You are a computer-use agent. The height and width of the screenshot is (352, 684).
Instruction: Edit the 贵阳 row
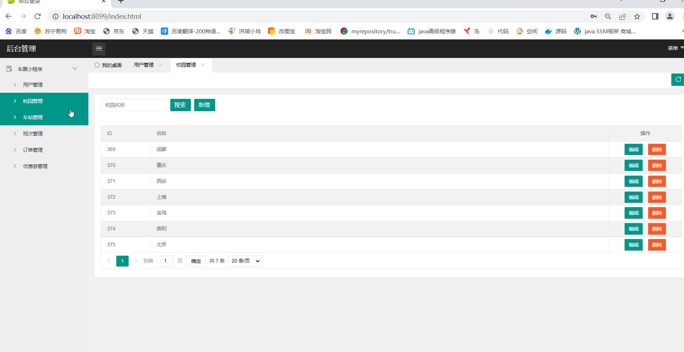[x=634, y=229]
